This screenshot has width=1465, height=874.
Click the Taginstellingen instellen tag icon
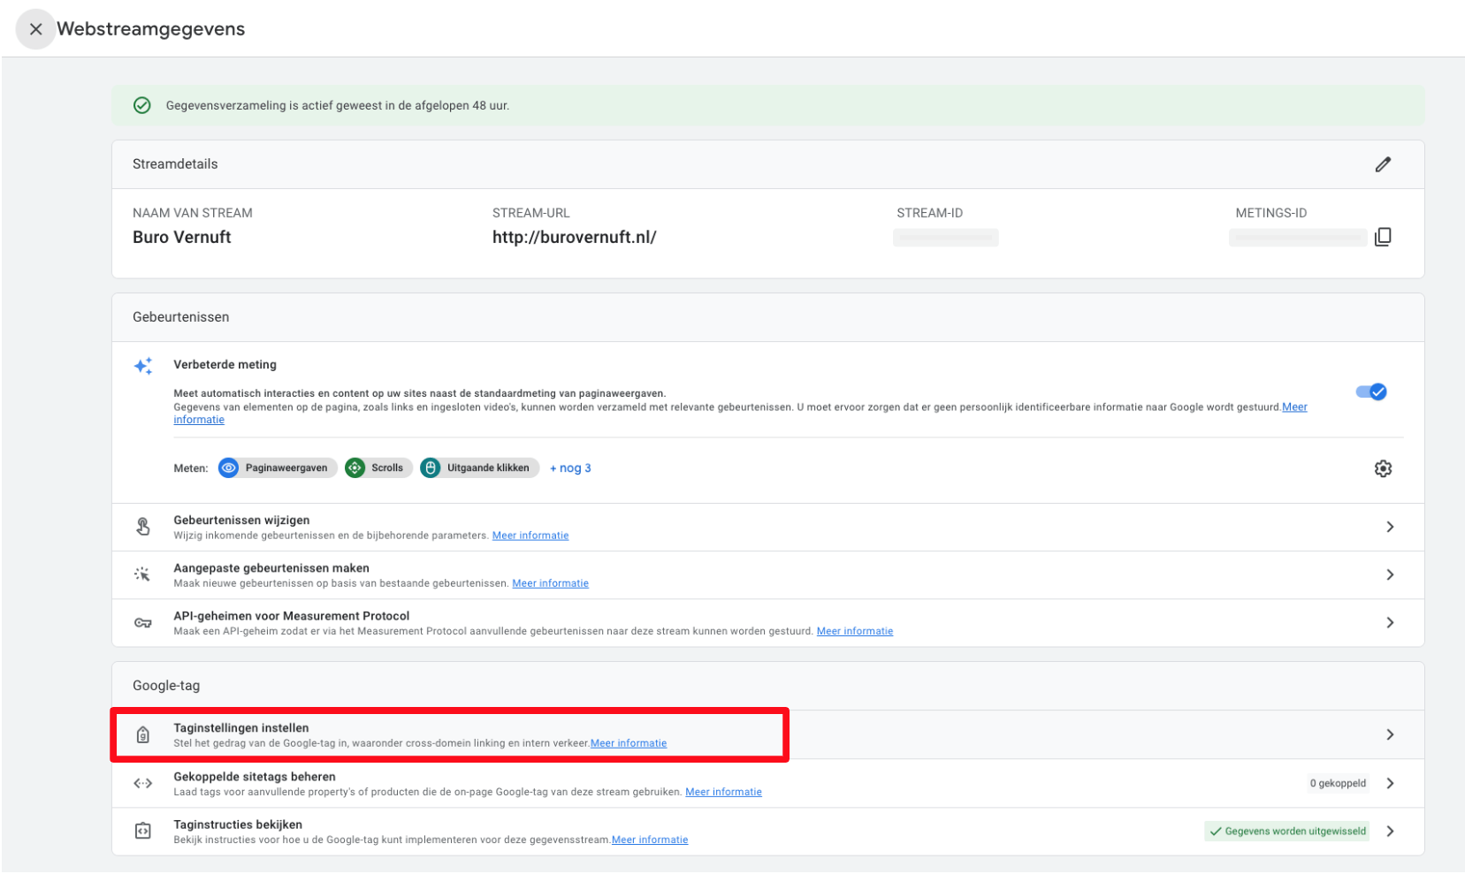(143, 734)
